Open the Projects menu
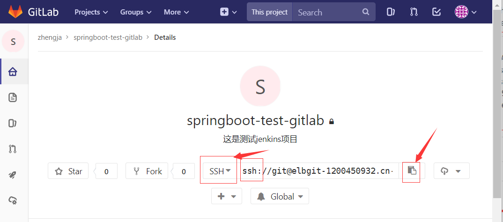The image size is (503, 222). 91,12
